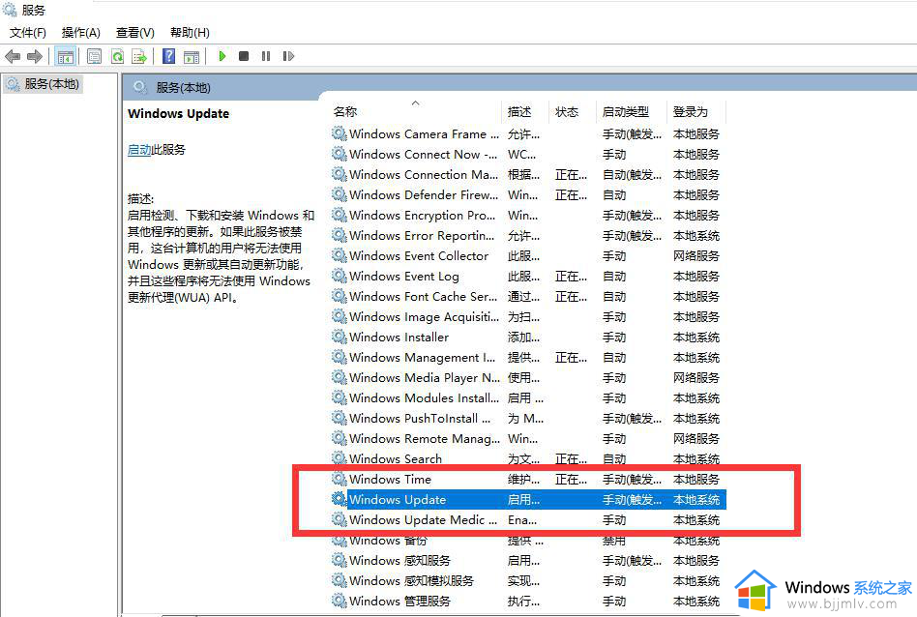Open the Properties toolbar icon
Viewport: 917px width, 617px height.
(94, 56)
